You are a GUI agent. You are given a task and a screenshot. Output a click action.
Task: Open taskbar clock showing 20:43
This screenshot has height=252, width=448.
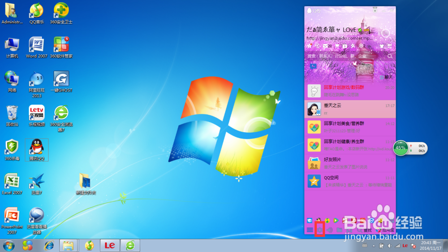click(431, 245)
